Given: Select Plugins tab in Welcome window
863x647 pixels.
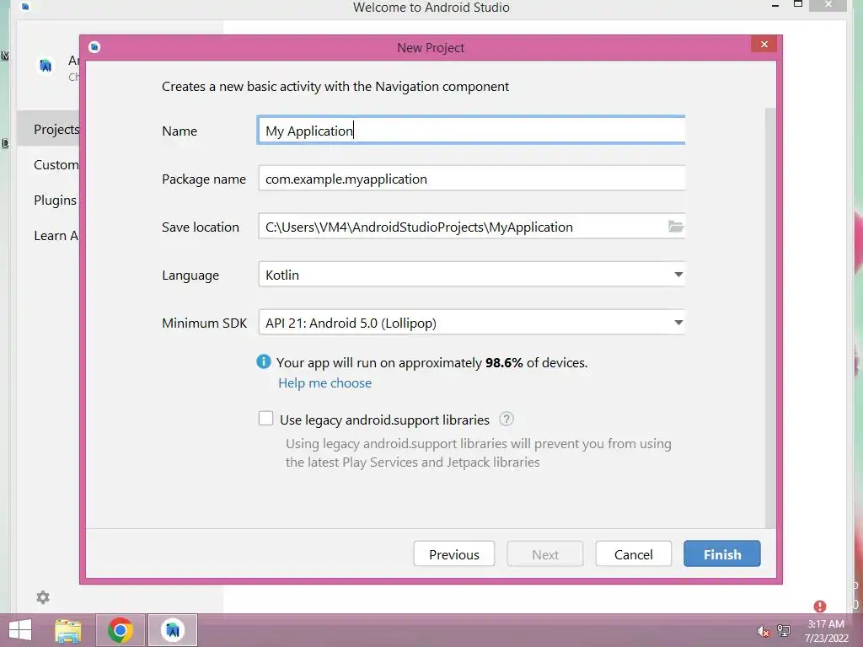Looking at the screenshot, I should [x=48, y=200].
